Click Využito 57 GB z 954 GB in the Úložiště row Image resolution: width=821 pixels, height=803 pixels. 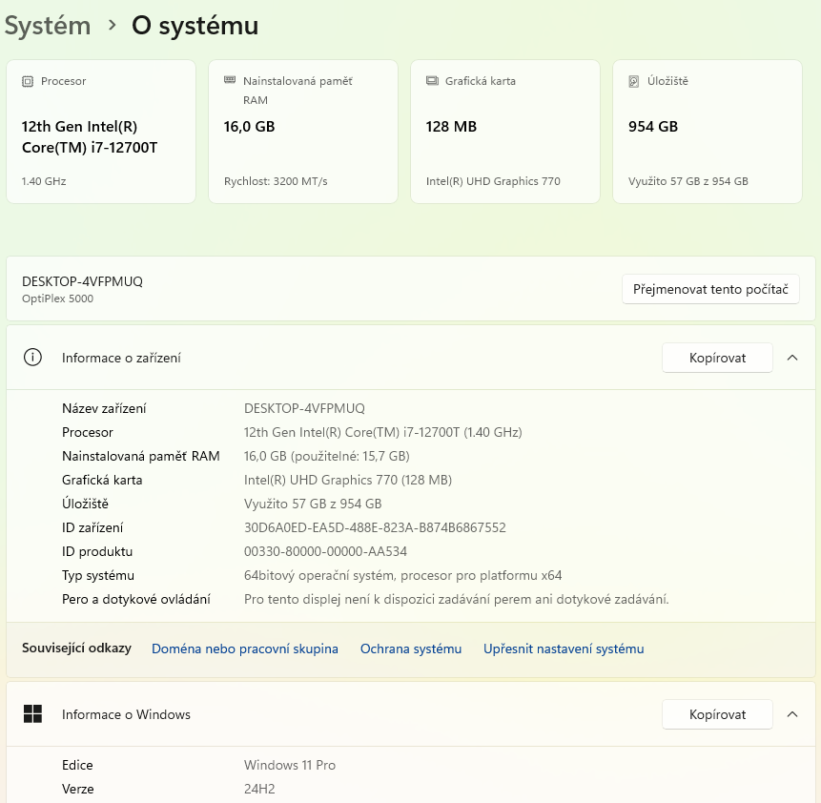[313, 504]
